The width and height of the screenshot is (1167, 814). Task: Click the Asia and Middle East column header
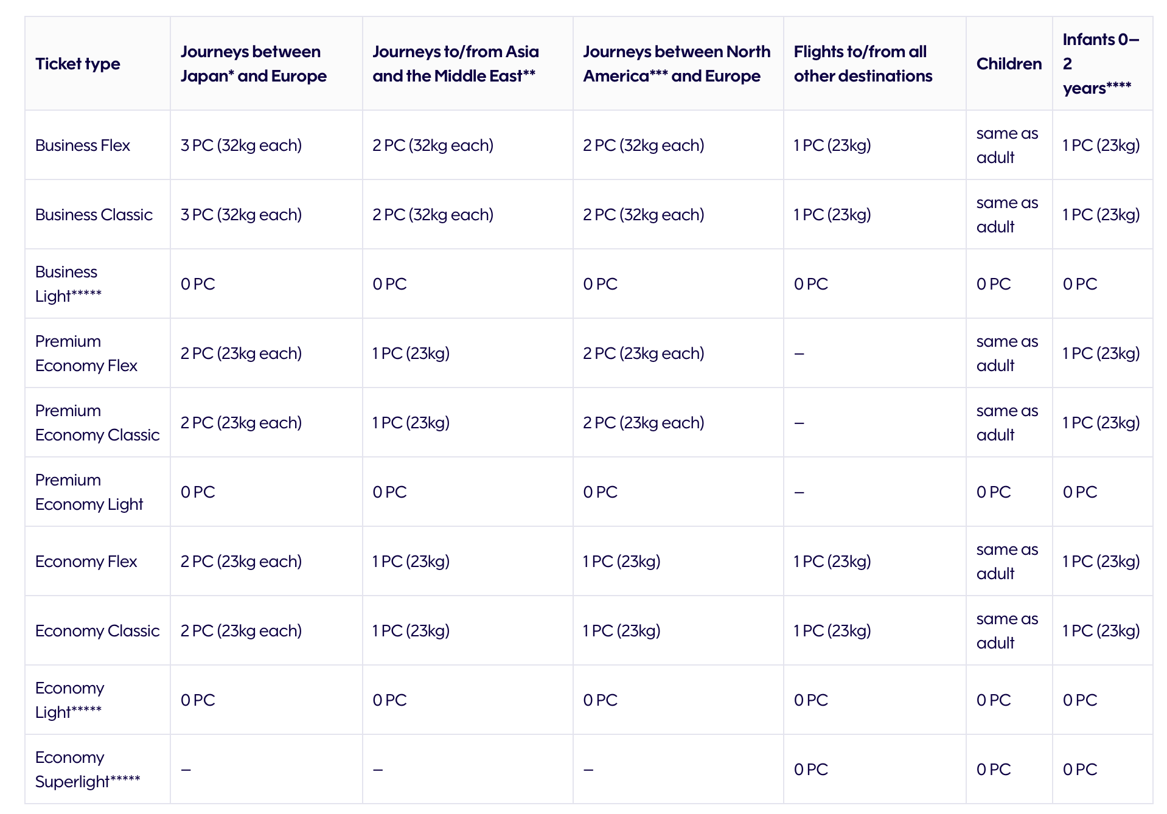click(x=455, y=64)
